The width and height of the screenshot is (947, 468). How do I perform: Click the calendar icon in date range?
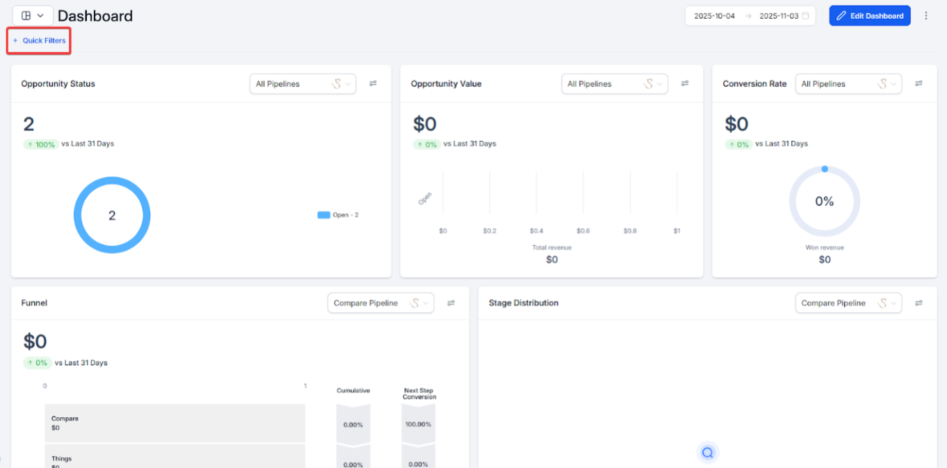click(805, 16)
